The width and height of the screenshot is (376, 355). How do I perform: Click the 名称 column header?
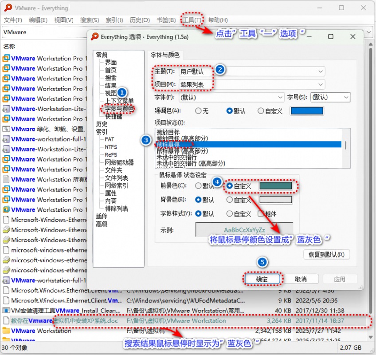9,46
